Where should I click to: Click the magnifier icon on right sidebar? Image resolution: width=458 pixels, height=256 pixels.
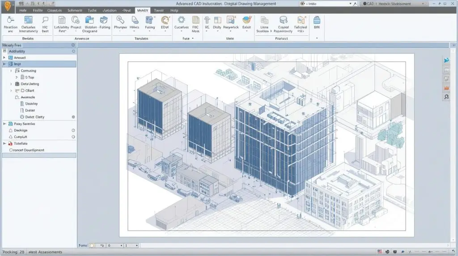click(x=446, y=97)
